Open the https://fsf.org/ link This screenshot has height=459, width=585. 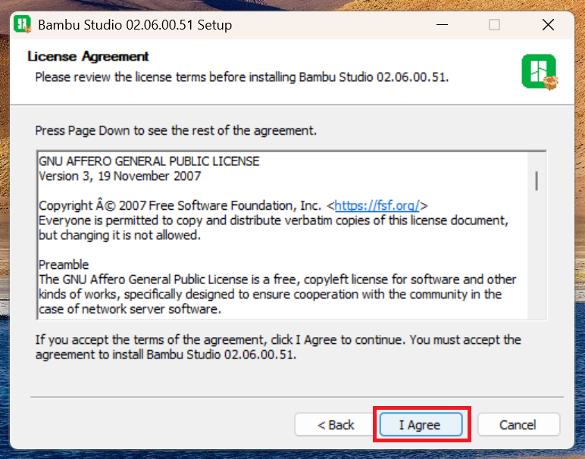click(377, 206)
